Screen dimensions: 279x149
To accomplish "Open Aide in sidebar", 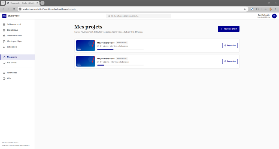I will pyautogui.click(x=17, y=79).
